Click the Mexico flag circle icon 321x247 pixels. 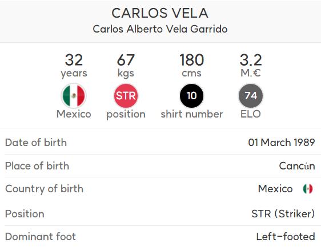pyautogui.click(x=74, y=96)
